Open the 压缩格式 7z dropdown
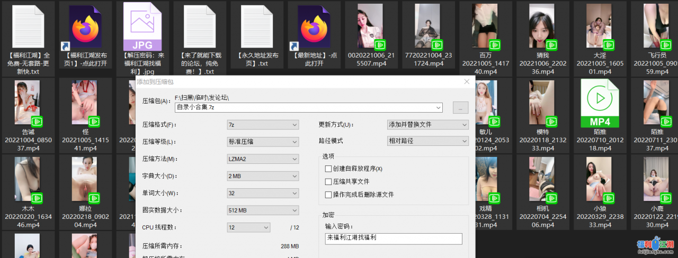This screenshot has height=258, width=678. coord(263,125)
